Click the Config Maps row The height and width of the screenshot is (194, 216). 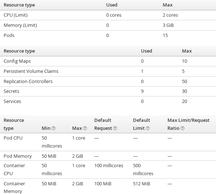pos(108,61)
